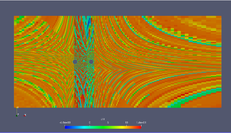Click the 0 tick label on legend
This screenshot has height=133, width=231.
[x=90, y=123]
